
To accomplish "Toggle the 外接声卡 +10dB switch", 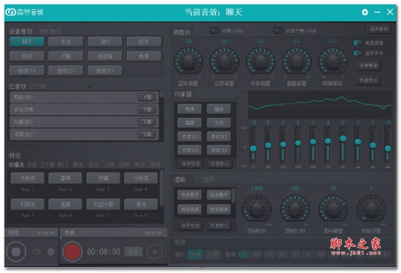I will coord(278,31).
